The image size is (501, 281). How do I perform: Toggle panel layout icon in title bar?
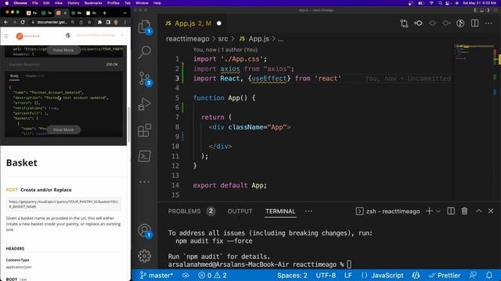click(x=482, y=10)
